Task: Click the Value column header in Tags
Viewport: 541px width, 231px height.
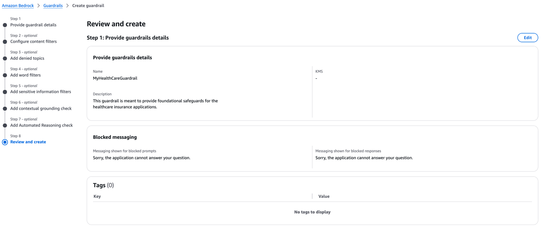Action: pos(324,196)
